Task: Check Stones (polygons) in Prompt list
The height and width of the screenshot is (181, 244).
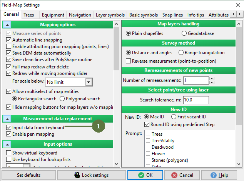Action: coord(148,160)
